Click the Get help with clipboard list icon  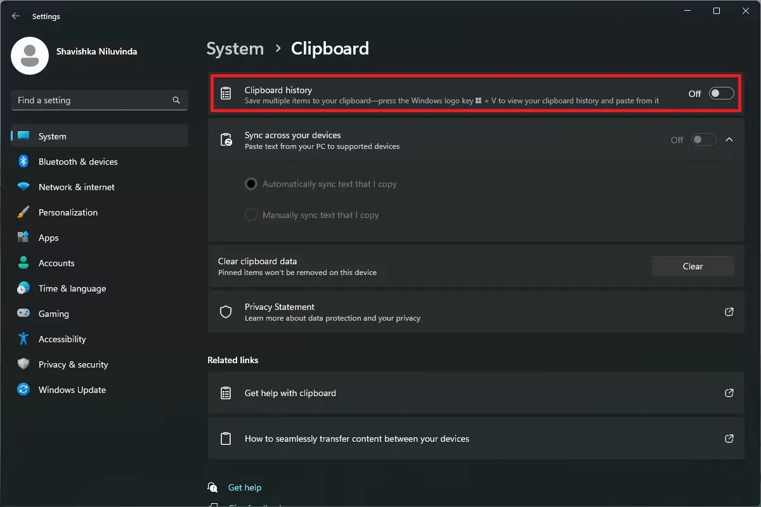click(226, 393)
